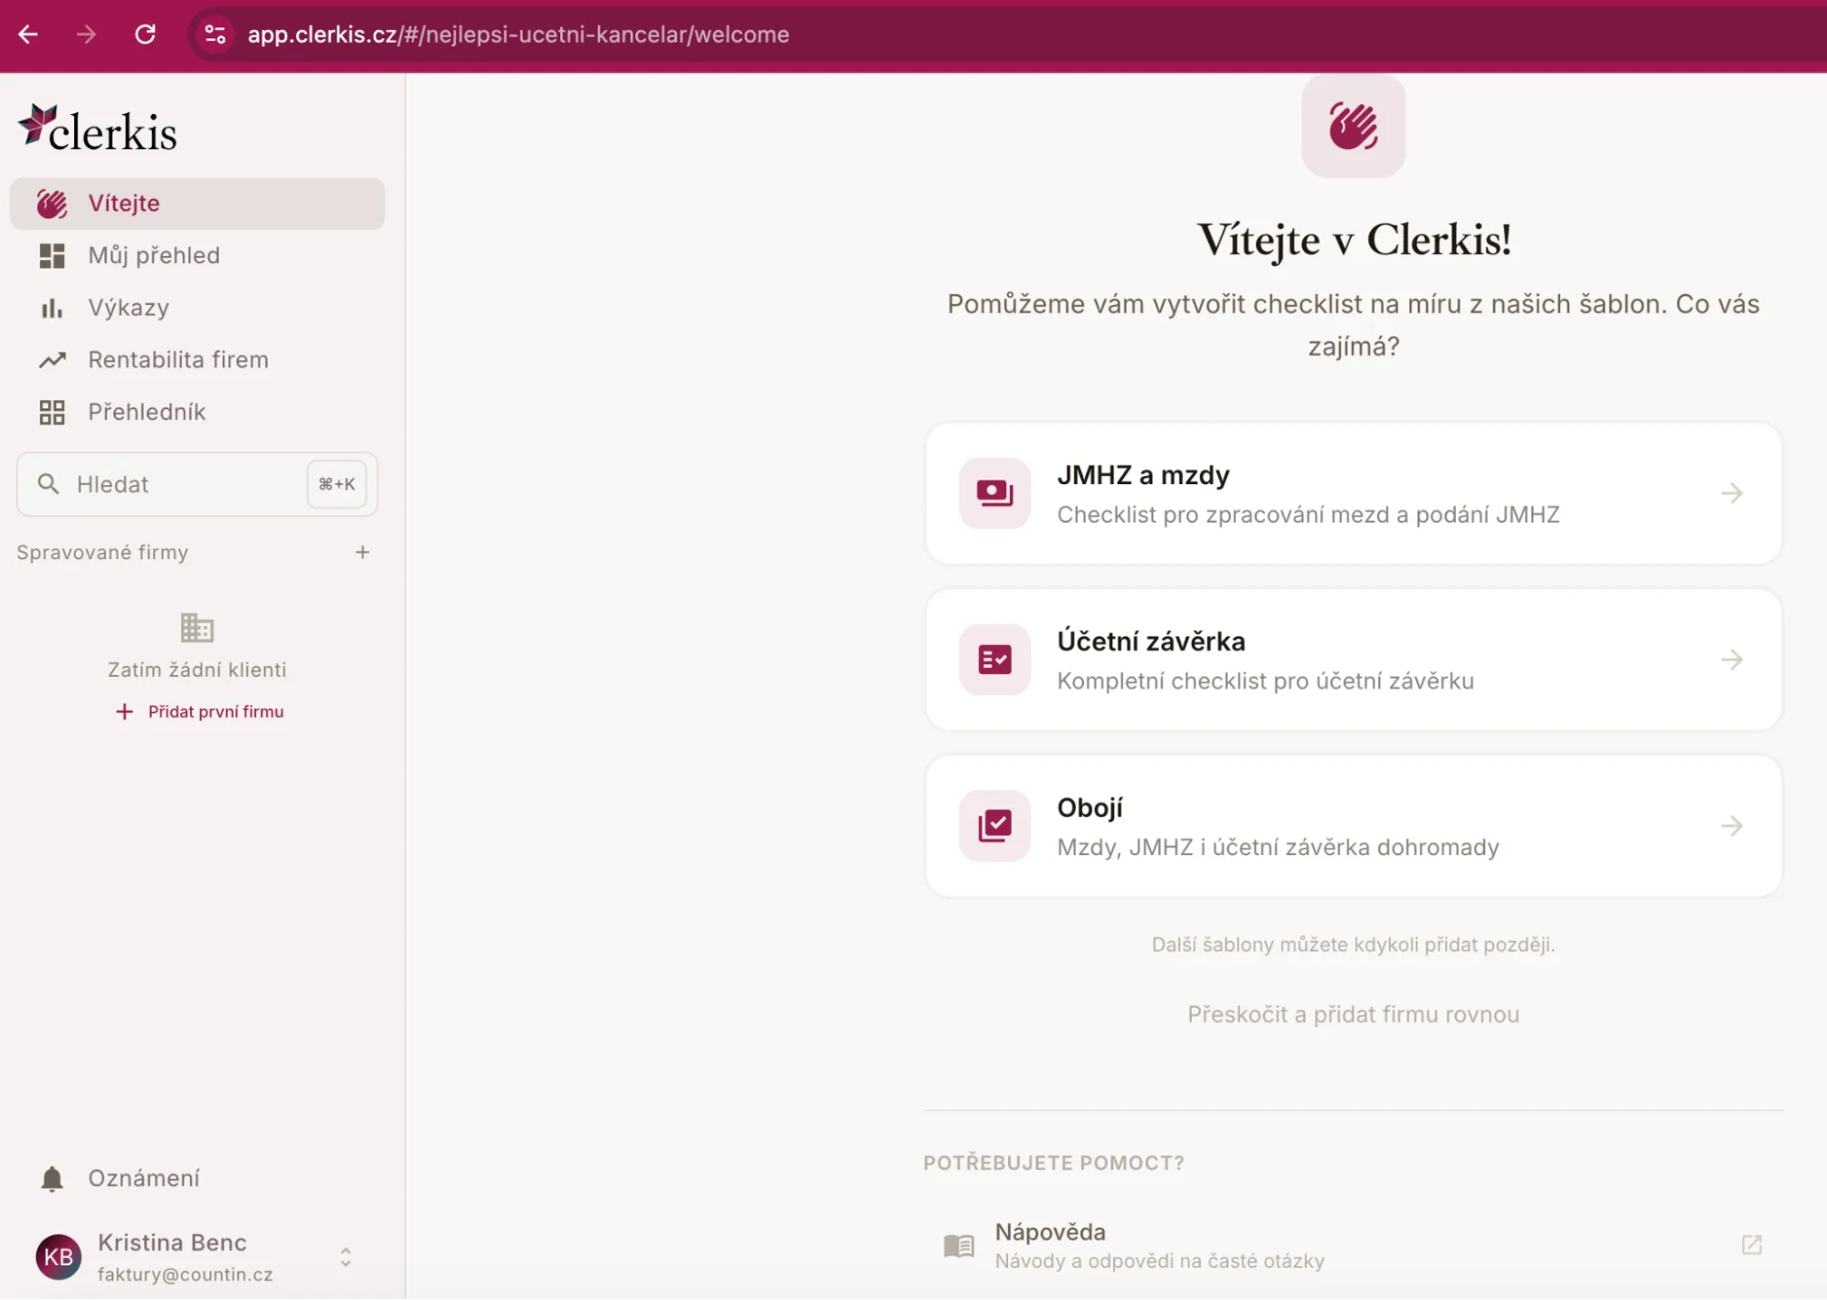Click Přidat první firmu
Viewport: 1827px width, 1300px height.
[200, 712]
